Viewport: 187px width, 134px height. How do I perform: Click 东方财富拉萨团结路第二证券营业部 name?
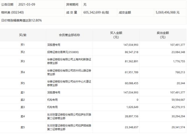tap(69, 127)
